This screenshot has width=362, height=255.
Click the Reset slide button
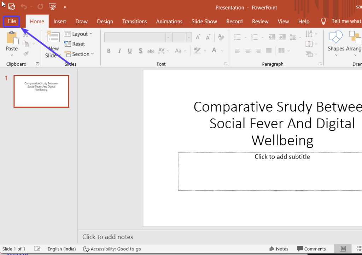pos(75,44)
